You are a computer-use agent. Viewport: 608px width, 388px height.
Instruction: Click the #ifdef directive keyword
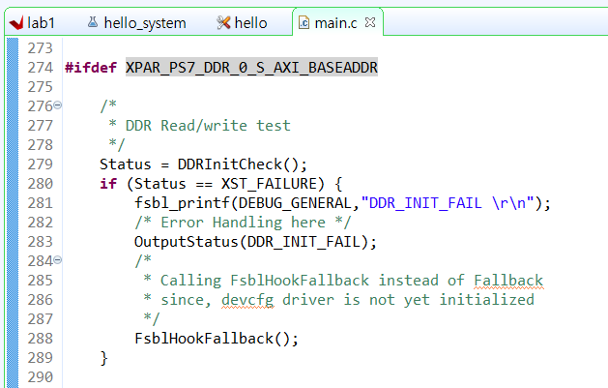click(x=91, y=68)
